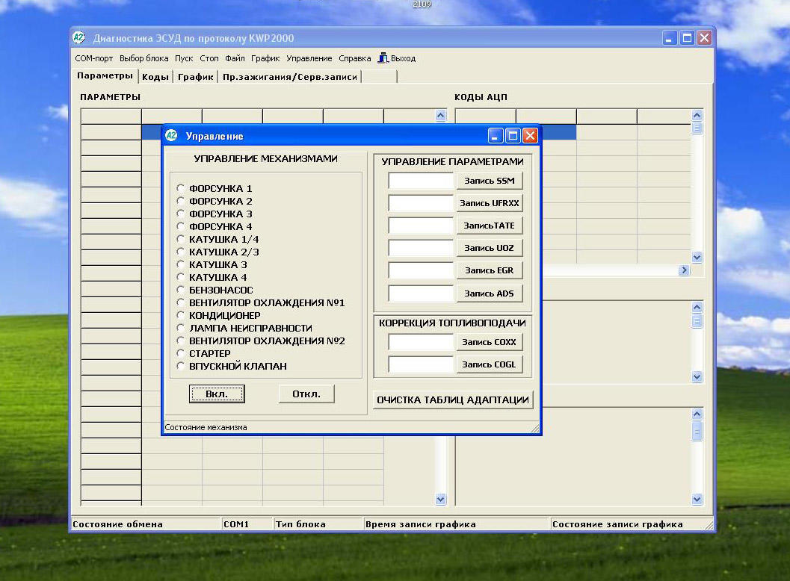Screen dimensions: 790x581
Task: Open the Выбор блока menu
Action: 144,58
